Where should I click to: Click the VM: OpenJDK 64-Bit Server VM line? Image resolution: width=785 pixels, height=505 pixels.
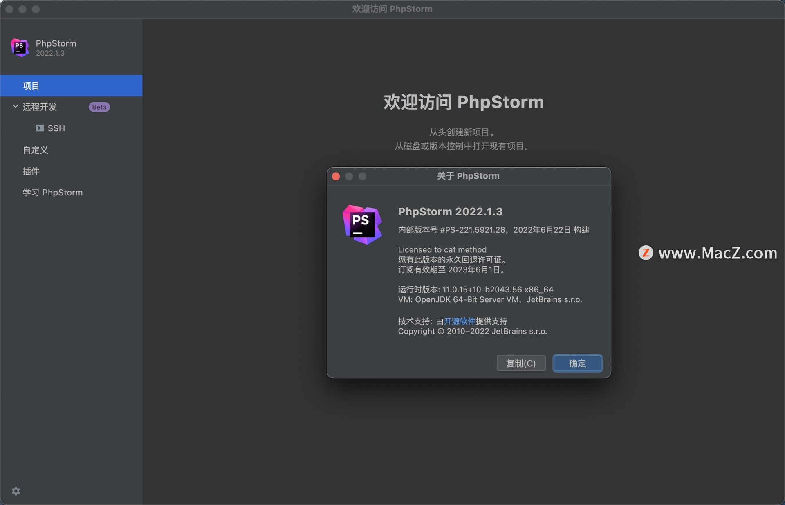pyautogui.click(x=490, y=299)
